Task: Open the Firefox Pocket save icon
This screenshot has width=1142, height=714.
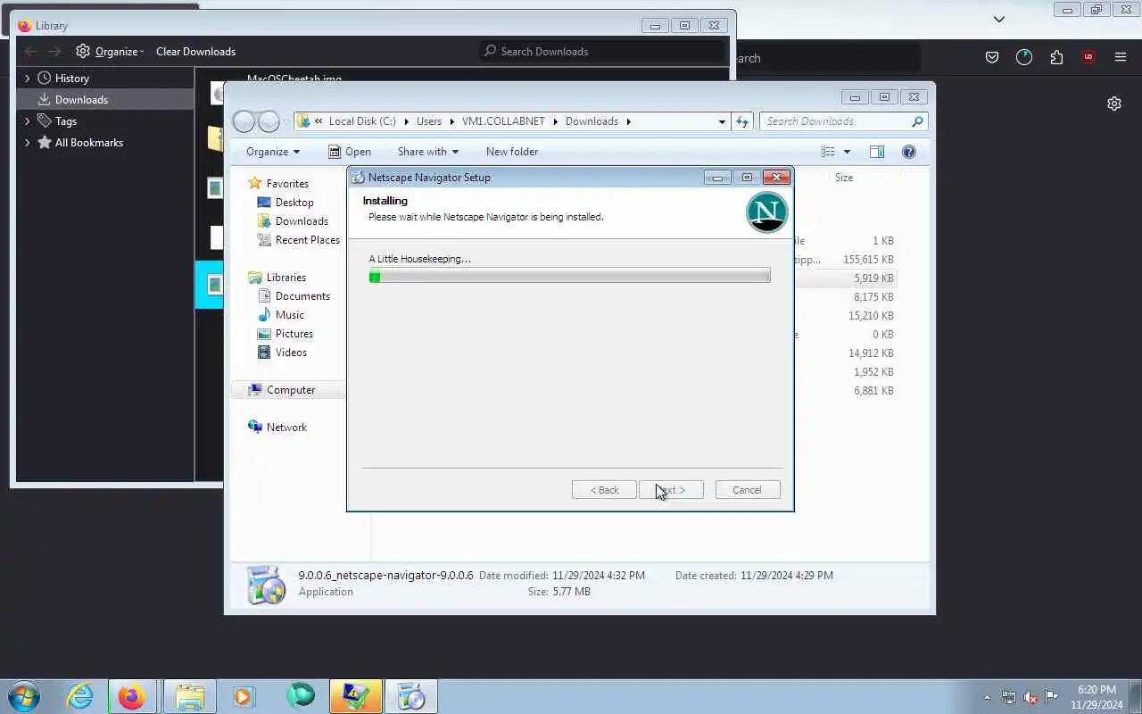Action: [x=992, y=57]
